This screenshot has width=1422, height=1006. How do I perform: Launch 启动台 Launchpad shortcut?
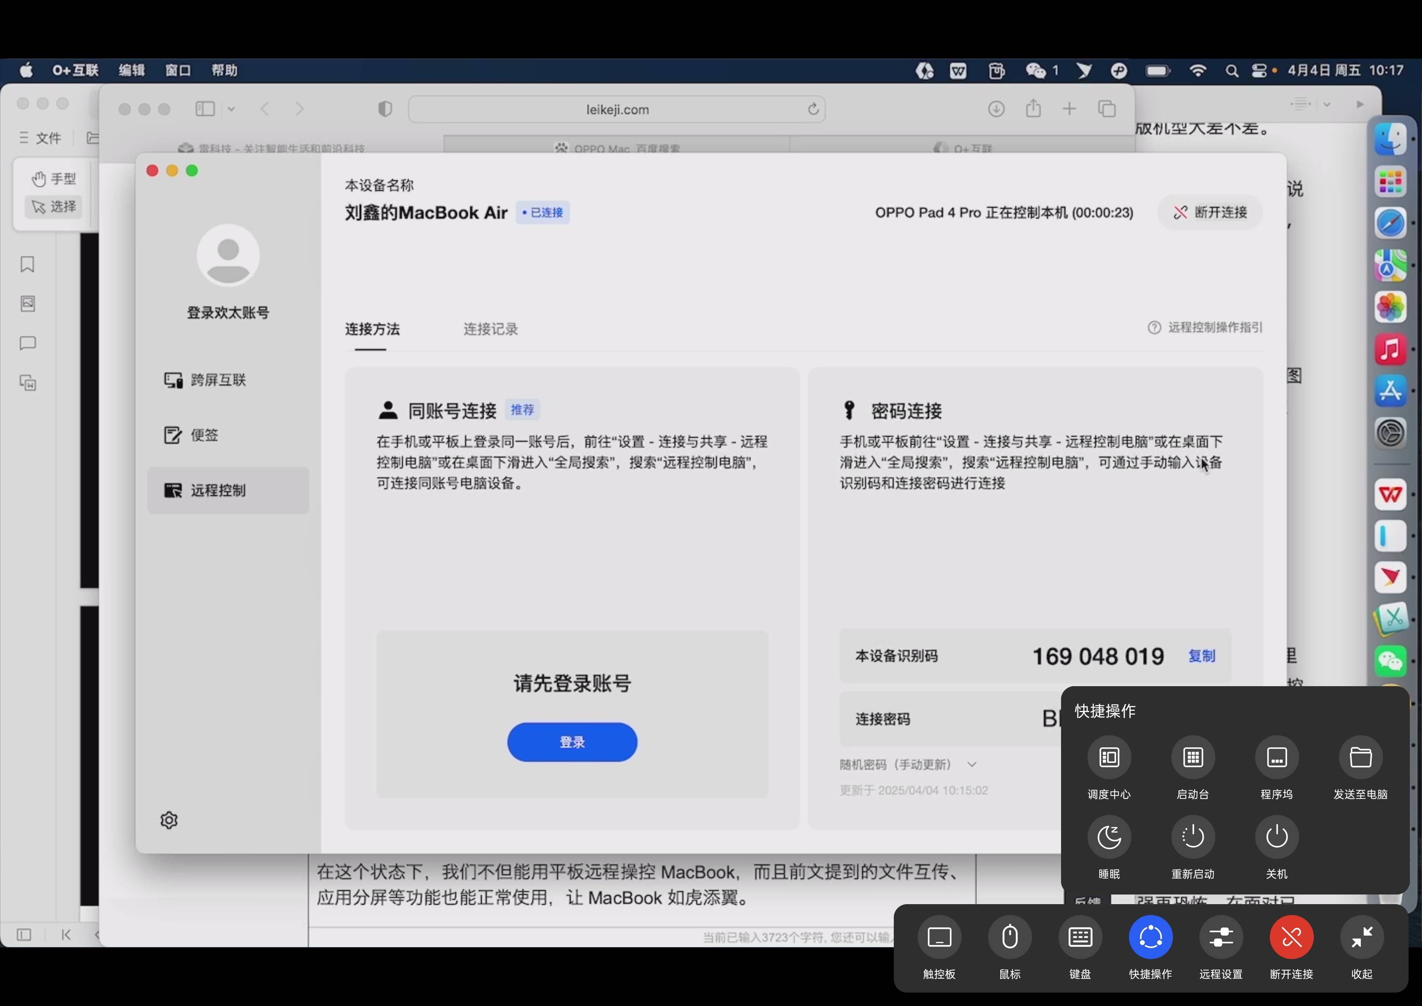click(1193, 757)
